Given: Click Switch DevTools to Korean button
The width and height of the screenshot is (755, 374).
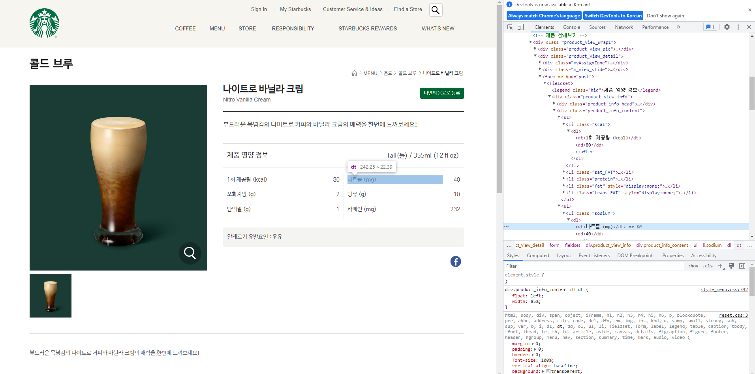Looking at the screenshot, I should coord(613,16).
